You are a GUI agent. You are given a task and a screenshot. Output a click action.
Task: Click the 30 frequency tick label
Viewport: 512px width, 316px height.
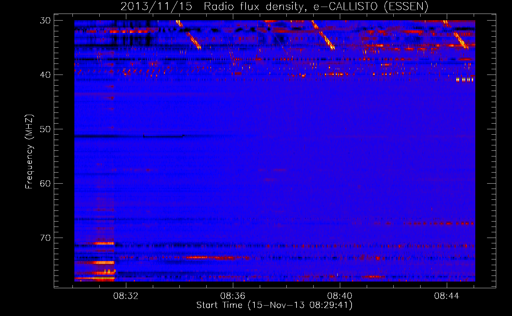click(x=45, y=21)
